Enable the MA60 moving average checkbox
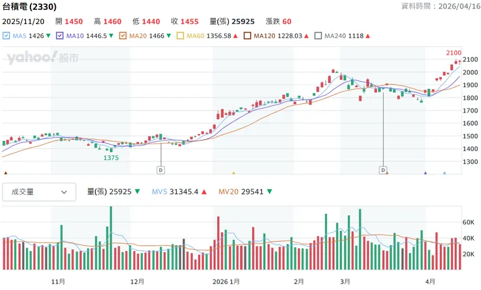Image resolution: width=481 pixels, height=290 pixels. 181,36
